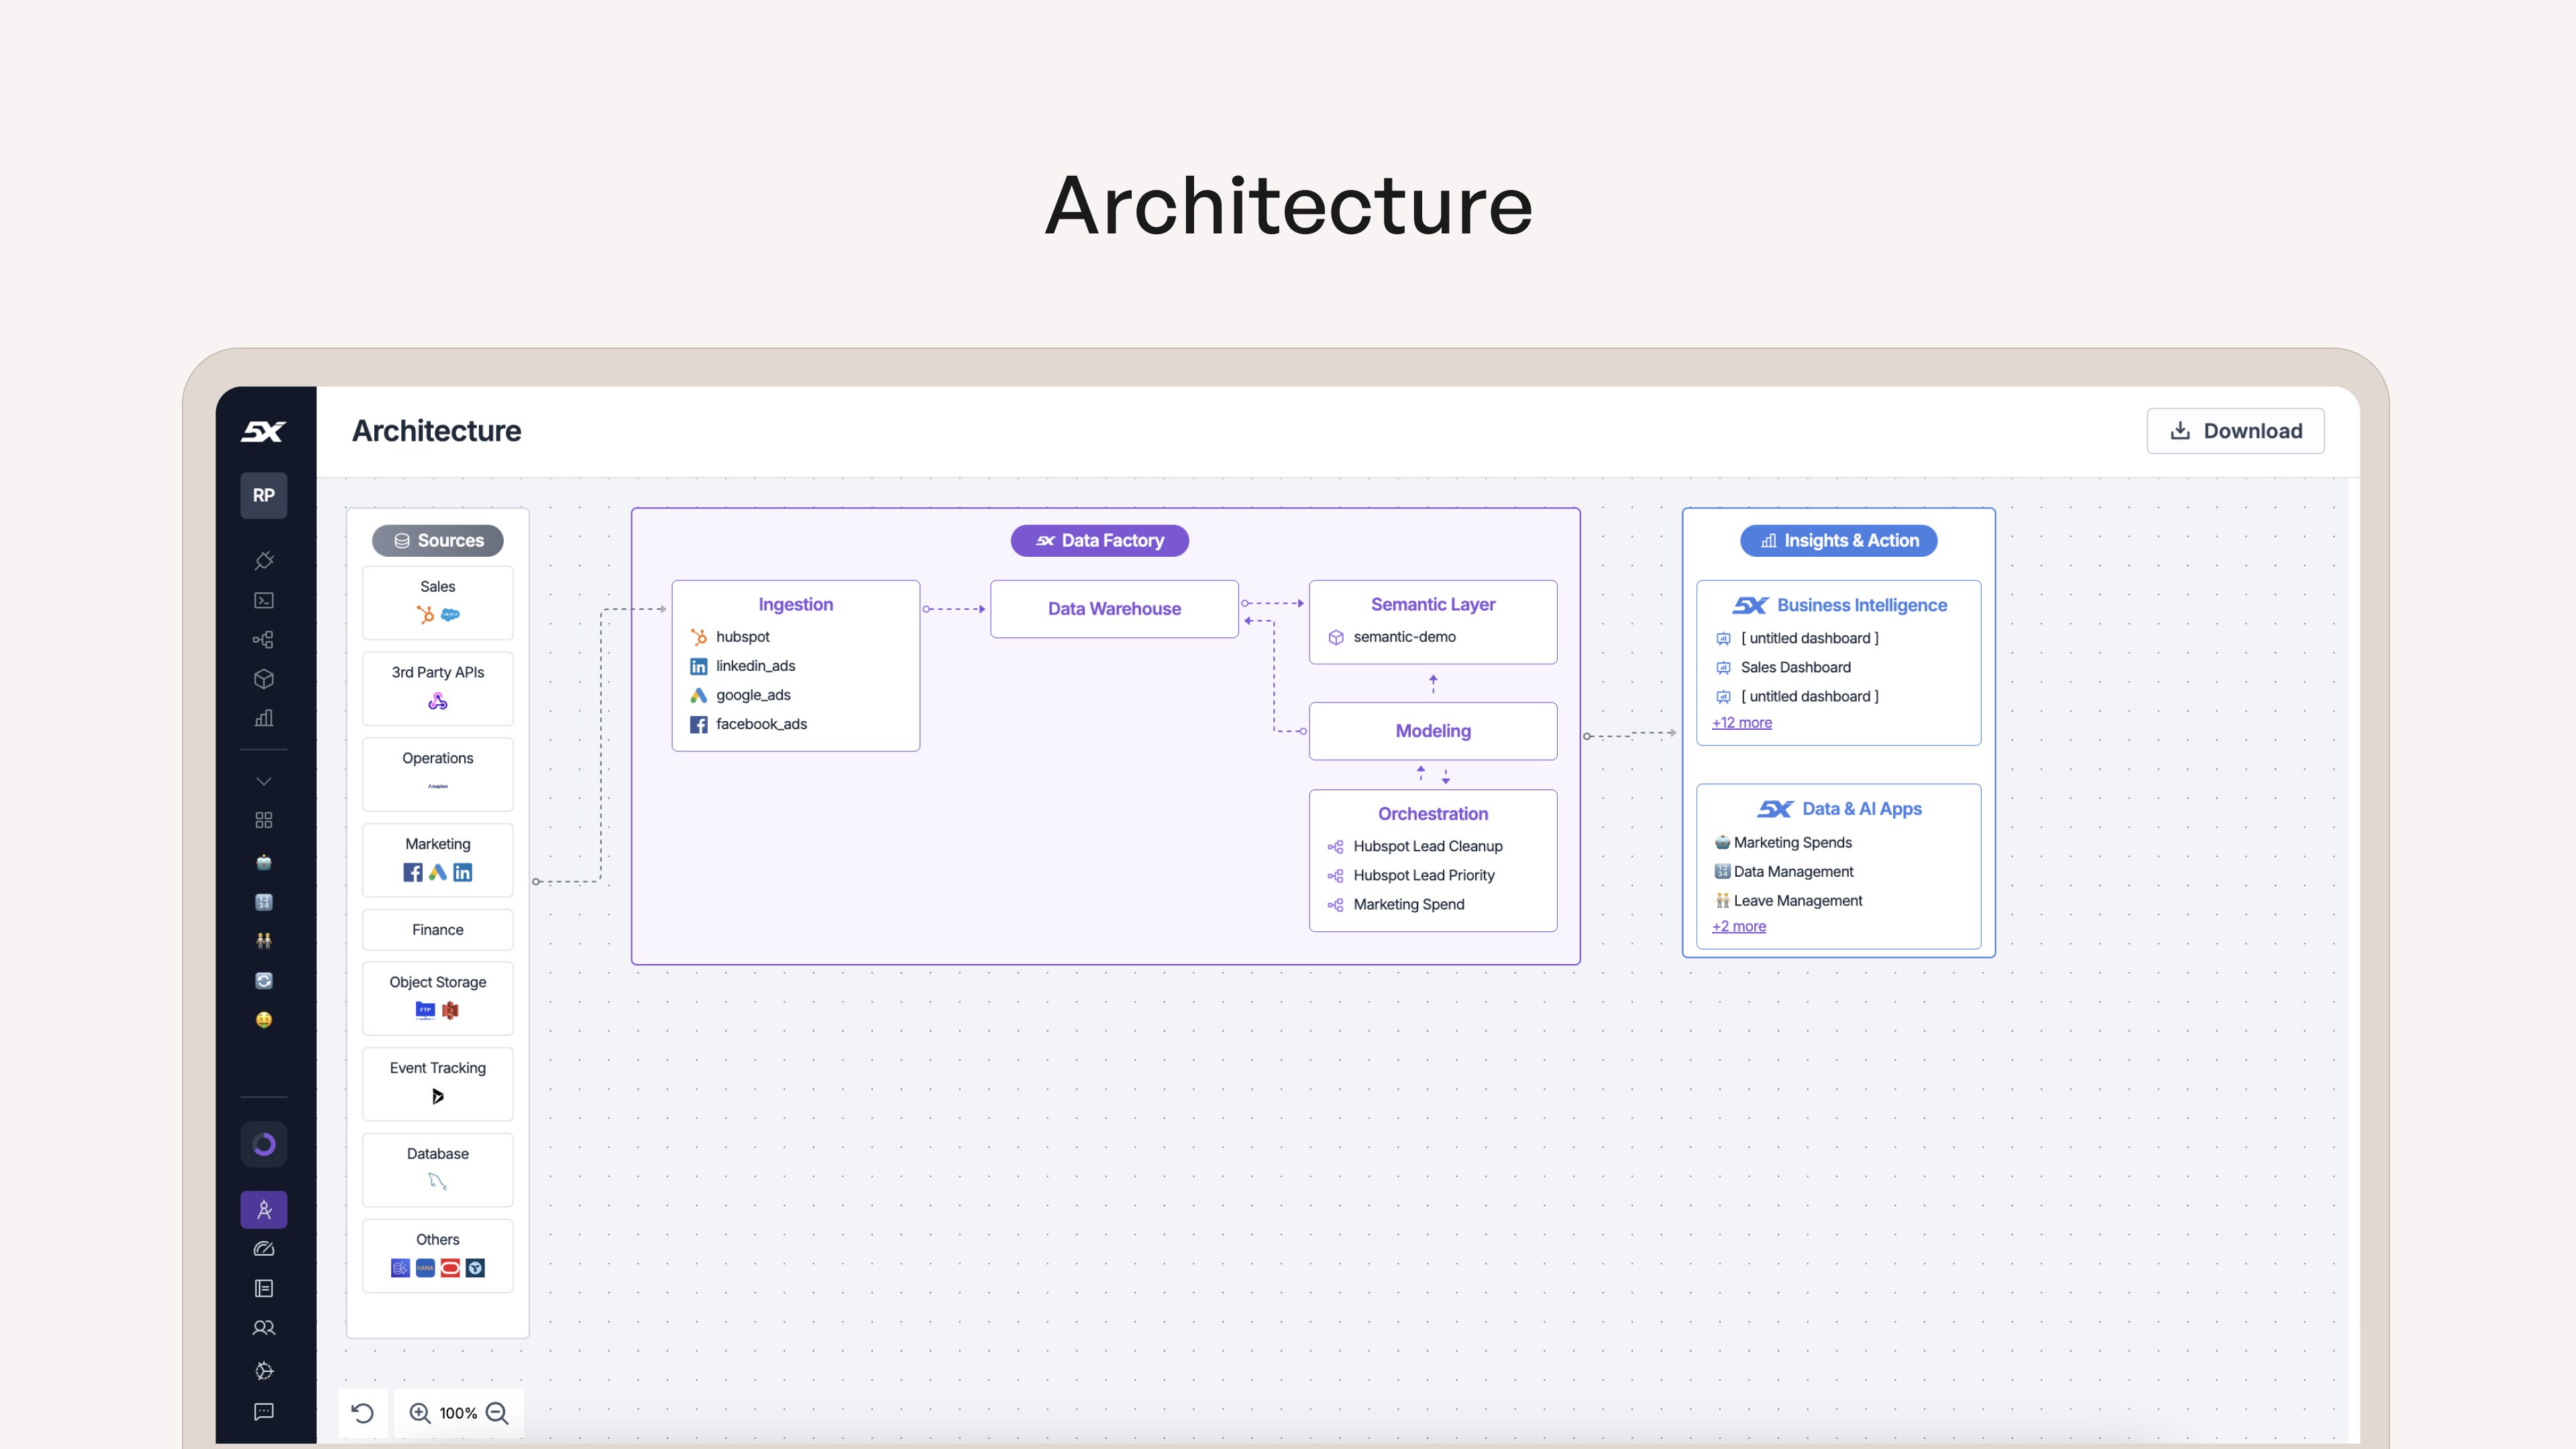Open the Sales Dashboard item

point(1795,668)
